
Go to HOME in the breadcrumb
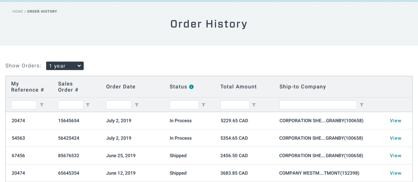tap(18, 11)
